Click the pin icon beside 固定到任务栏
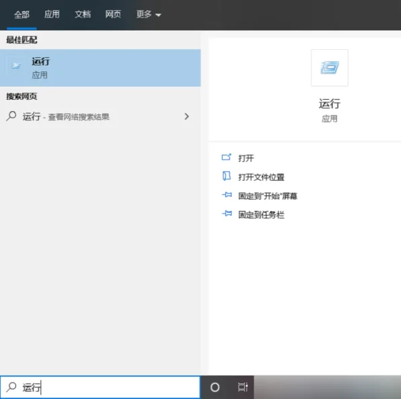Image resolution: width=401 pixels, height=399 pixels. [227, 213]
